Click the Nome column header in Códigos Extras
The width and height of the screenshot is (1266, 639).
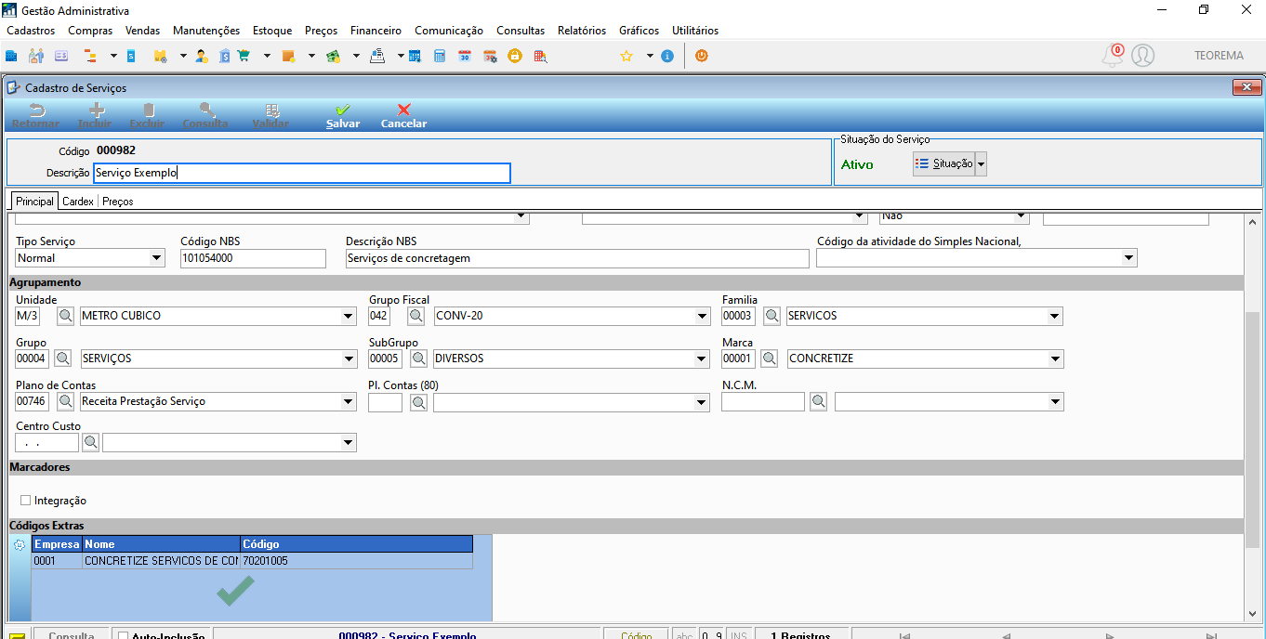161,544
